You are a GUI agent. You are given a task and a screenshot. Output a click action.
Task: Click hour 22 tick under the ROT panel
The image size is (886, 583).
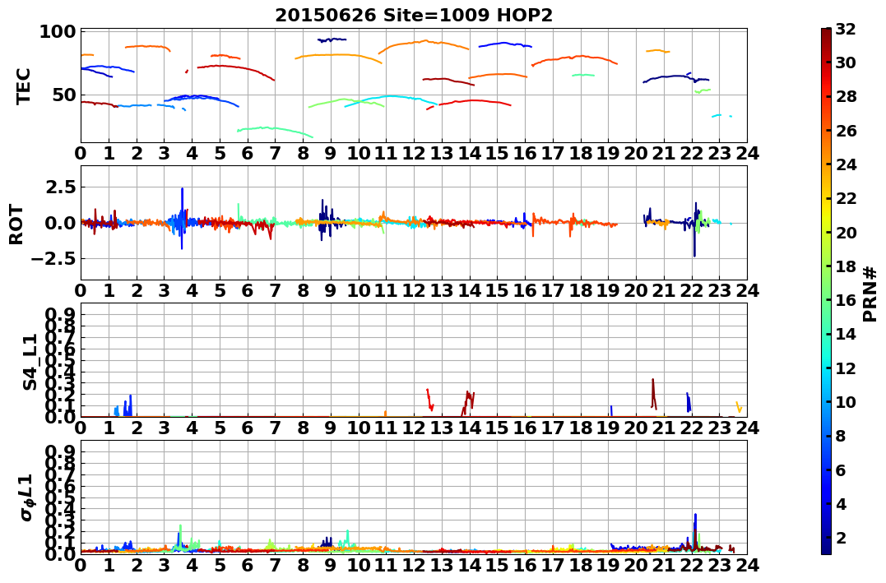pos(692,290)
